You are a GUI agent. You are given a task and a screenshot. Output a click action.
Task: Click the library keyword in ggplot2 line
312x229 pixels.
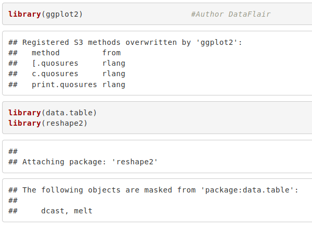(24, 14)
